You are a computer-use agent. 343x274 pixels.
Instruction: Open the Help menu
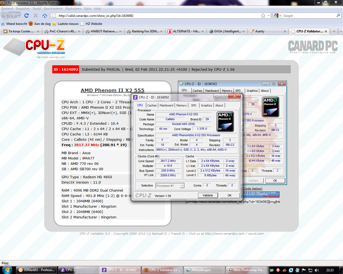coord(98,9)
